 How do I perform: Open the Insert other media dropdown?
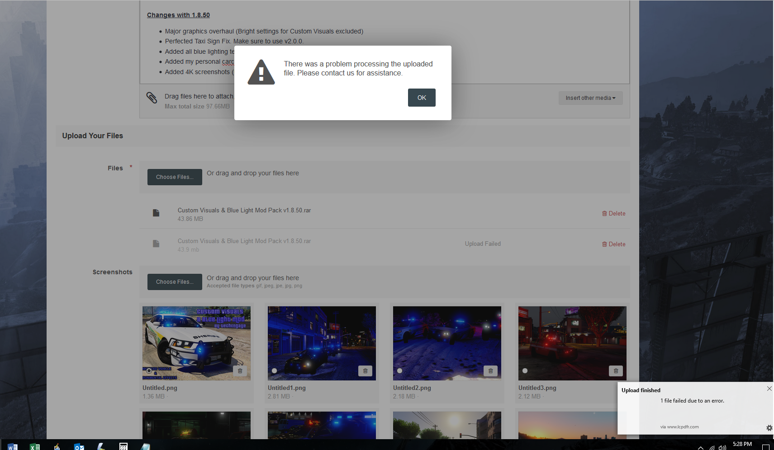click(590, 98)
